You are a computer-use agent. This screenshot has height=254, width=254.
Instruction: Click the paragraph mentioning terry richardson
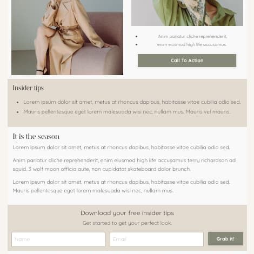[124, 165]
